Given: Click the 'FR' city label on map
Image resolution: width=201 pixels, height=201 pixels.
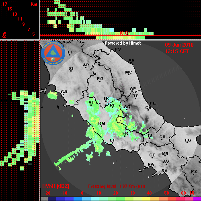Looking at the screenshot, I should (125, 133).
